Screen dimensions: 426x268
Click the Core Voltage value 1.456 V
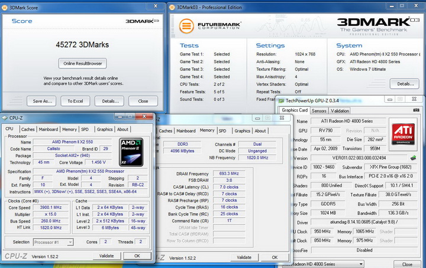99,162
